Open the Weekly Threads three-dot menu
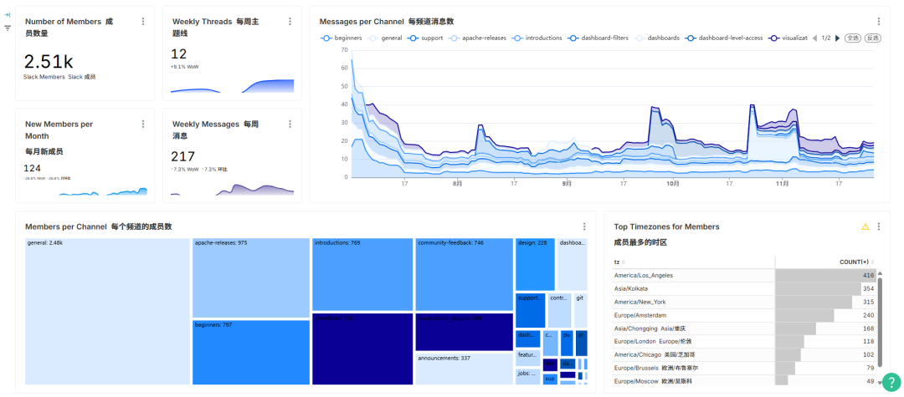 tap(290, 22)
